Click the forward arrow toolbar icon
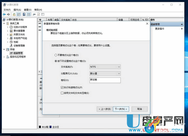Screen dimensions: 188x136 pyautogui.click(x=8, y=14)
